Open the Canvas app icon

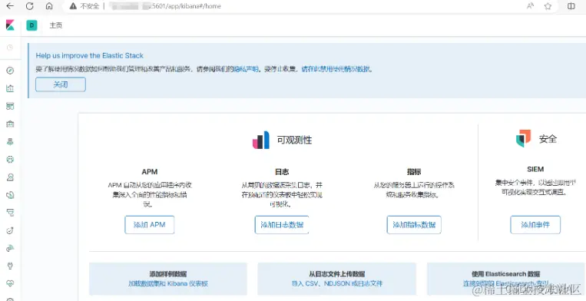pyautogui.click(x=10, y=124)
